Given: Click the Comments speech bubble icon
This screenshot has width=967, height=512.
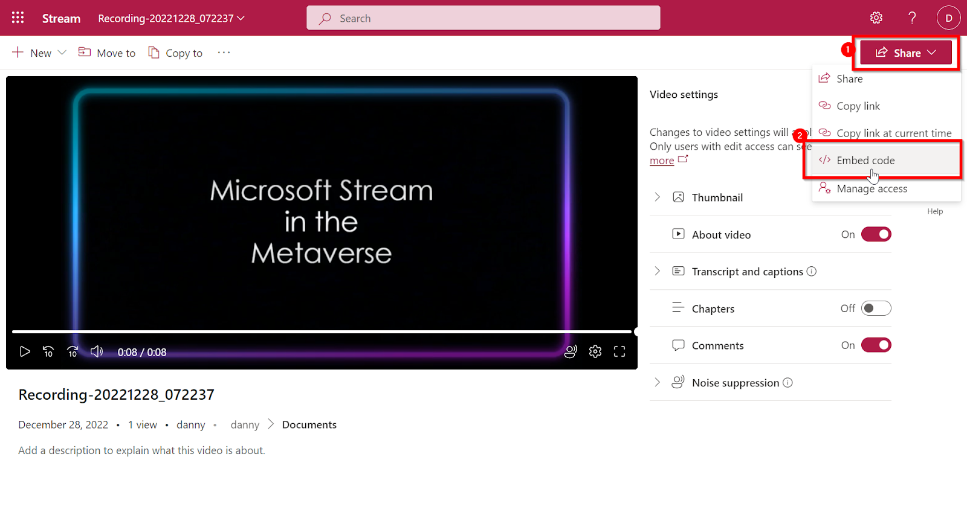Looking at the screenshot, I should click(678, 345).
